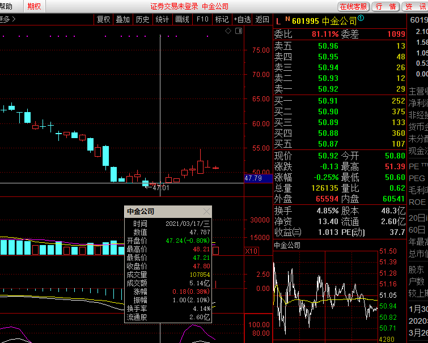Open the 行情 section button
Viewport: 428px width, 343px height.
[x=385, y=7]
